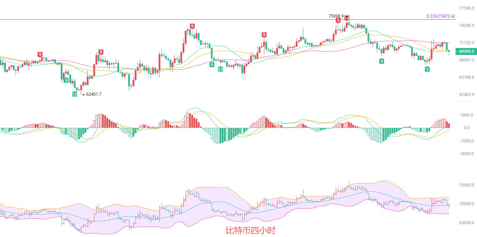This screenshot has width=477, height=237.
Task: Select the leftmost green 9 marker
Action: pos(66,80)
